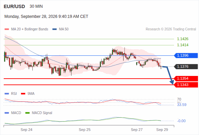The width and height of the screenshot is (199, 135).
Task: Click the Research © 2026 Trading Central credit
Action: click(171, 29)
